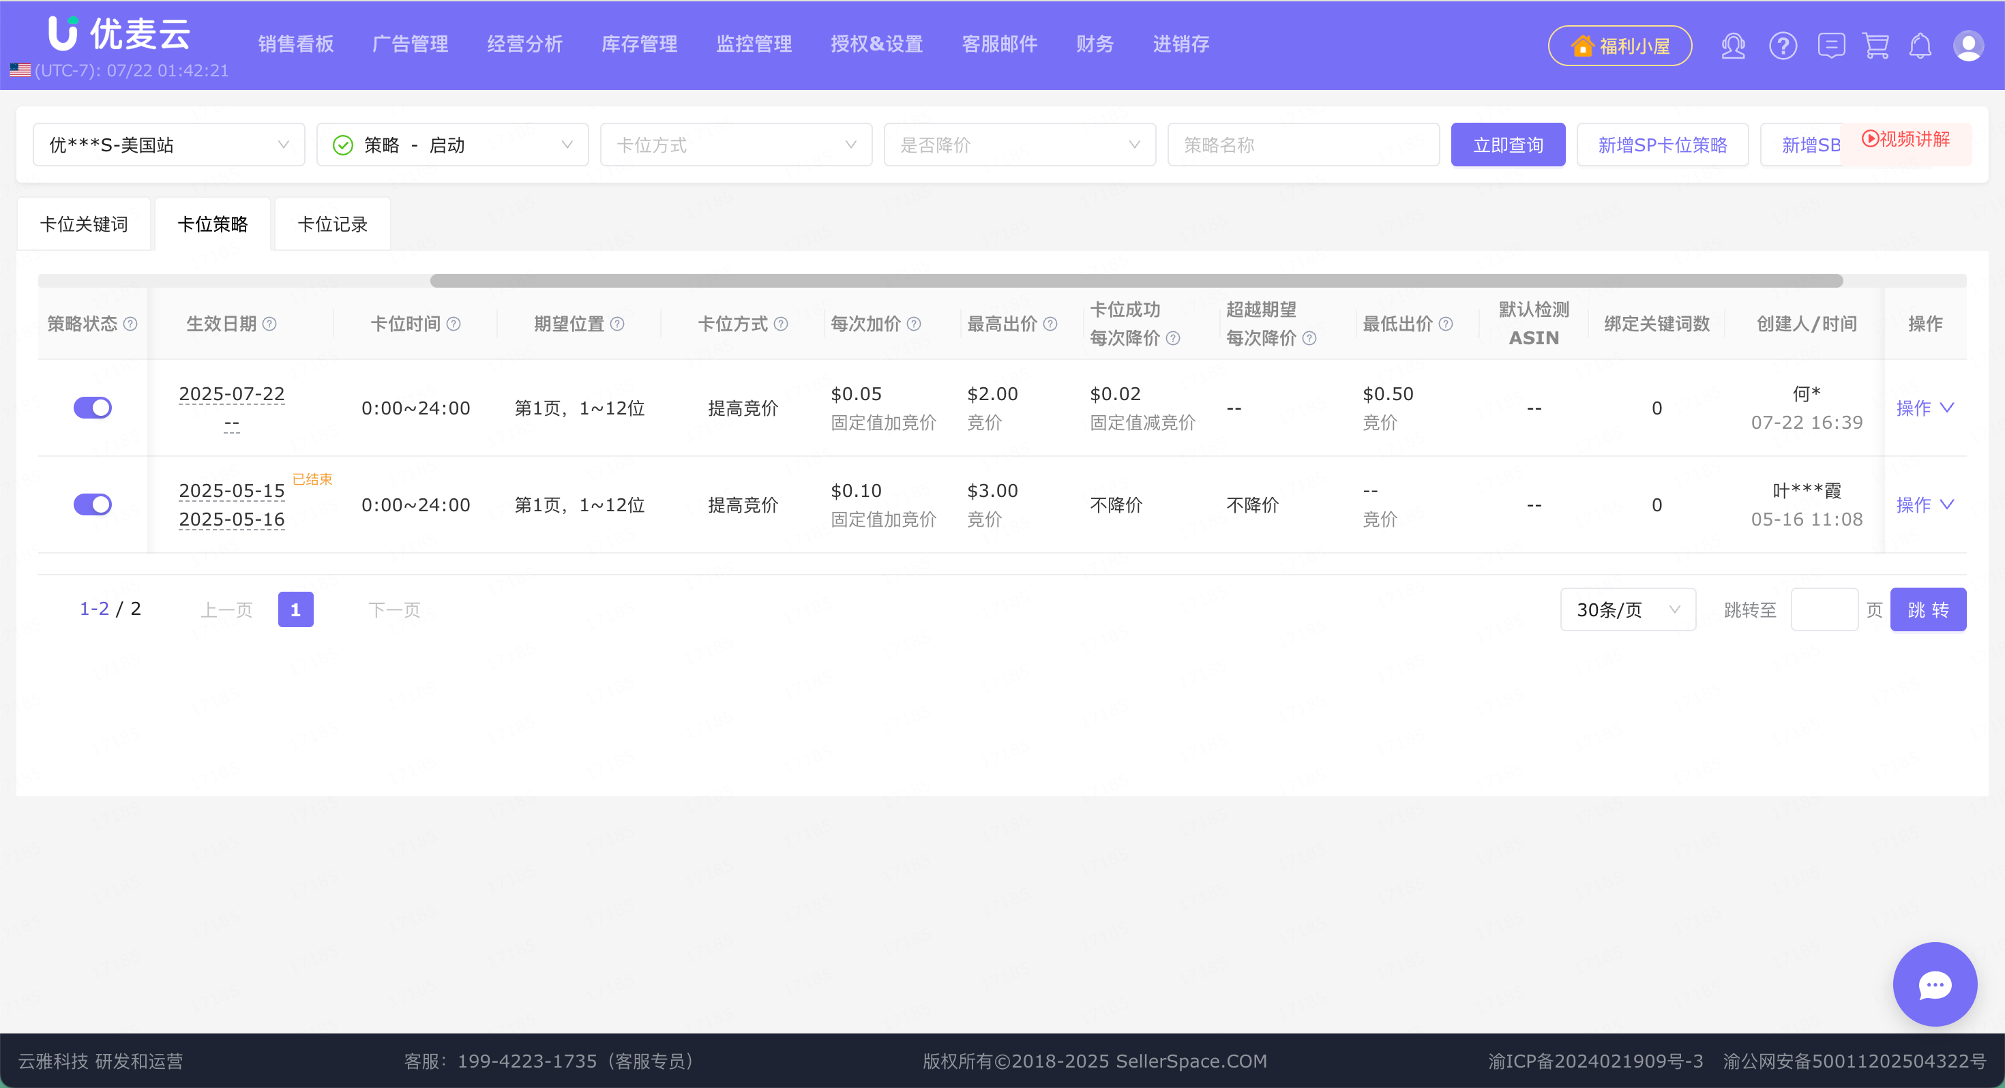Open the shopping cart icon
2005x1088 pixels.
[x=1877, y=46]
